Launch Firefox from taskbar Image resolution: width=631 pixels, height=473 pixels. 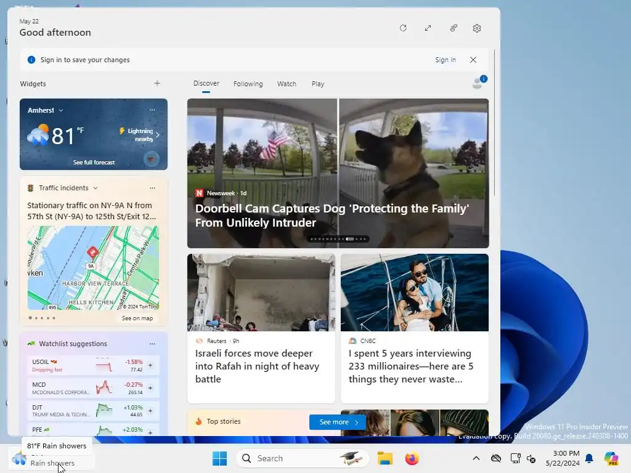coord(412,458)
